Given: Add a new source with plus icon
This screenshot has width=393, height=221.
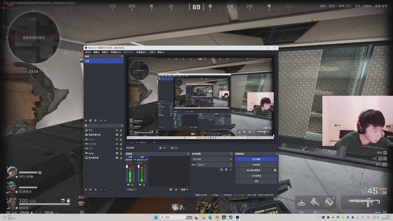Looking at the screenshot, I should coord(86,190).
